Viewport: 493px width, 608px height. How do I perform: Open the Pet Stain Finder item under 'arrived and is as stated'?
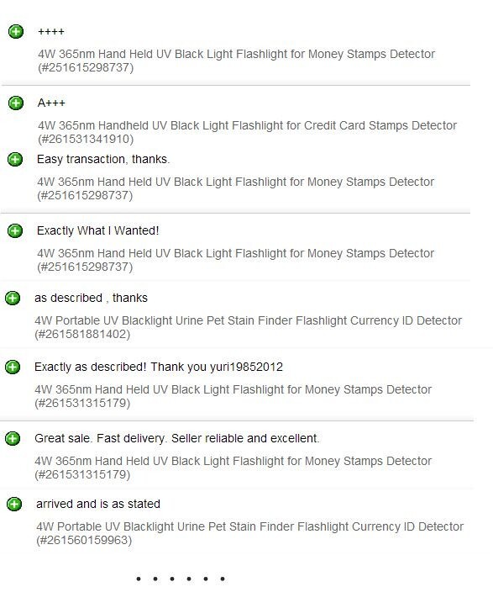coord(249,533)
